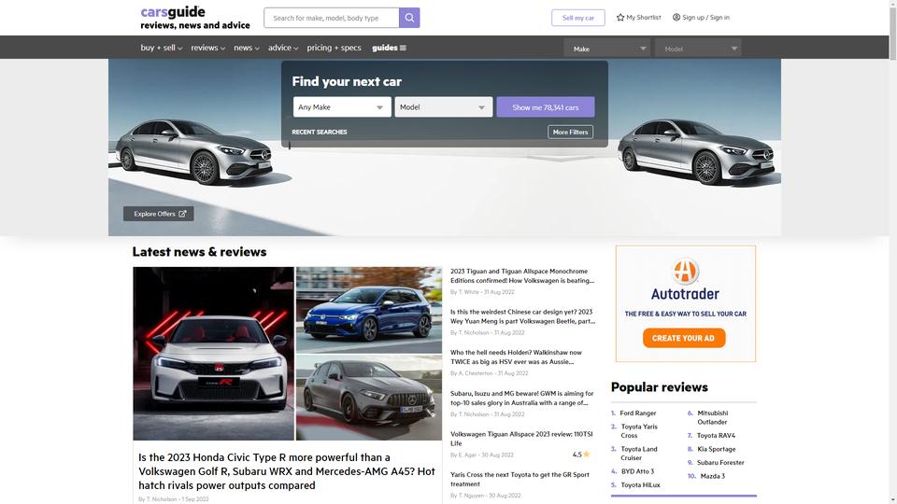Open Toyota Land Cruiser popular review

[x=639, y=454]
